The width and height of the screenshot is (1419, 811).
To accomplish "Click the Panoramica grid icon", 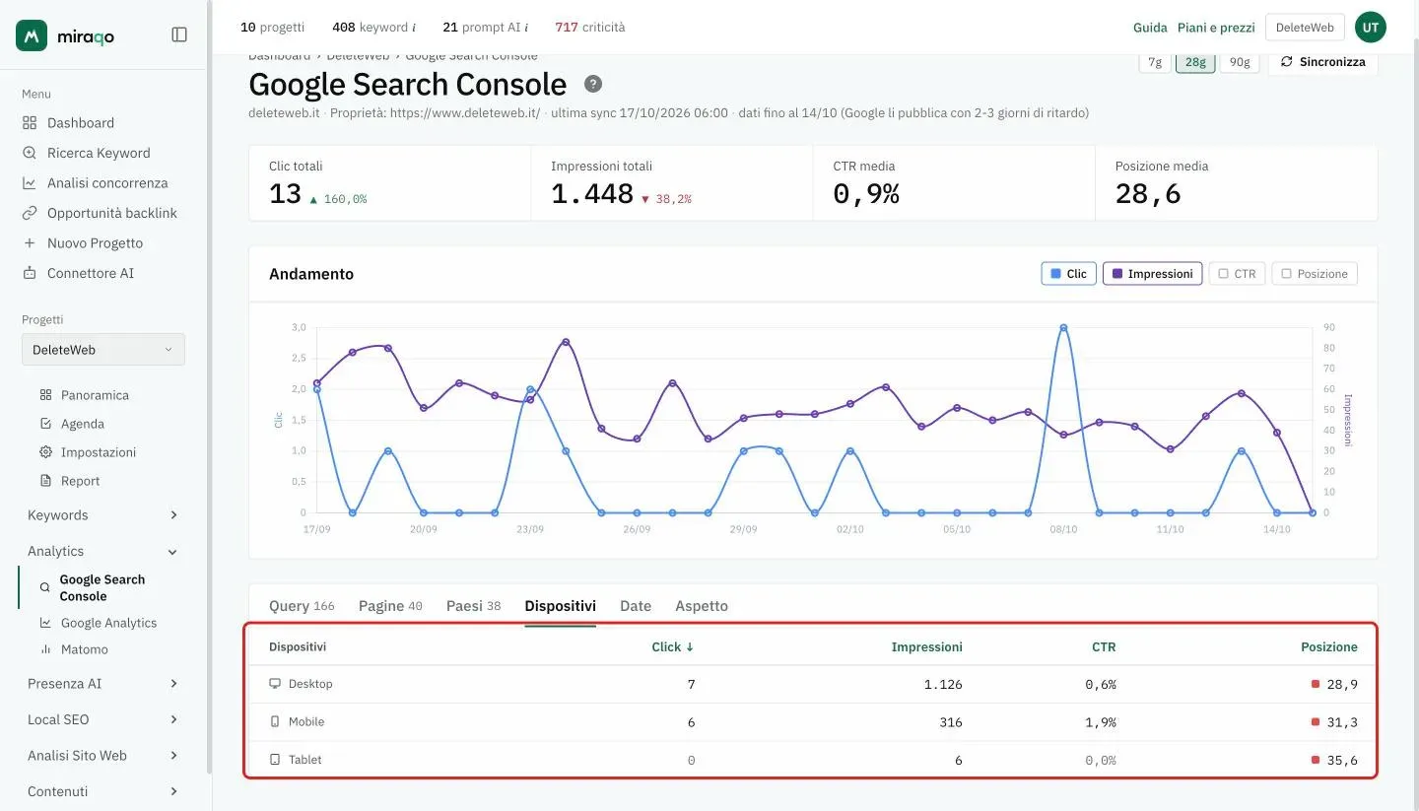I will pos(45,395).
